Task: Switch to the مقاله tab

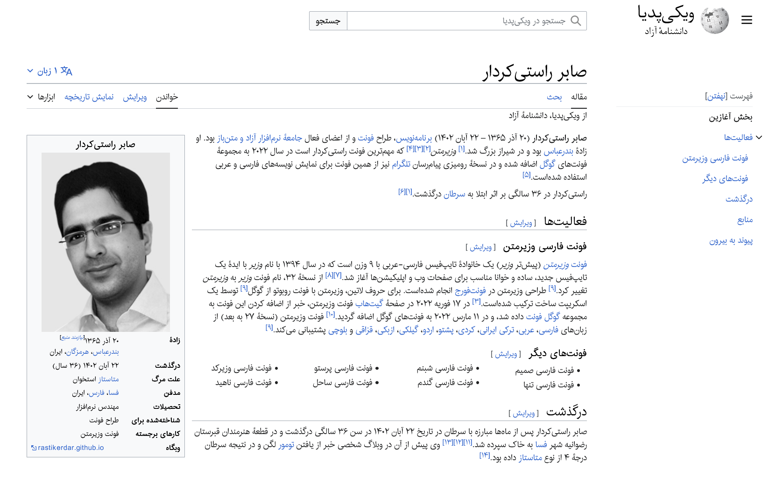Action: pos(579,97)
